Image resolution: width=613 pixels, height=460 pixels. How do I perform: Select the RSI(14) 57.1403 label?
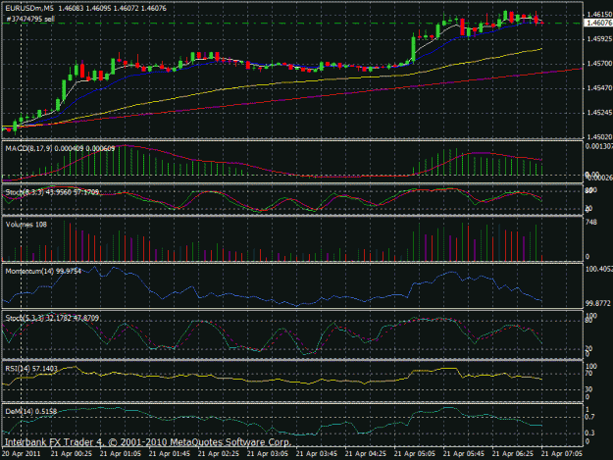tap(31, 368)
